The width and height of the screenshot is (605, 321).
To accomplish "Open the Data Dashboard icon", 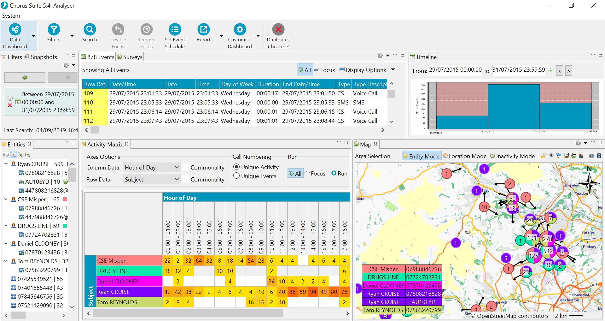I will (15, 30).
